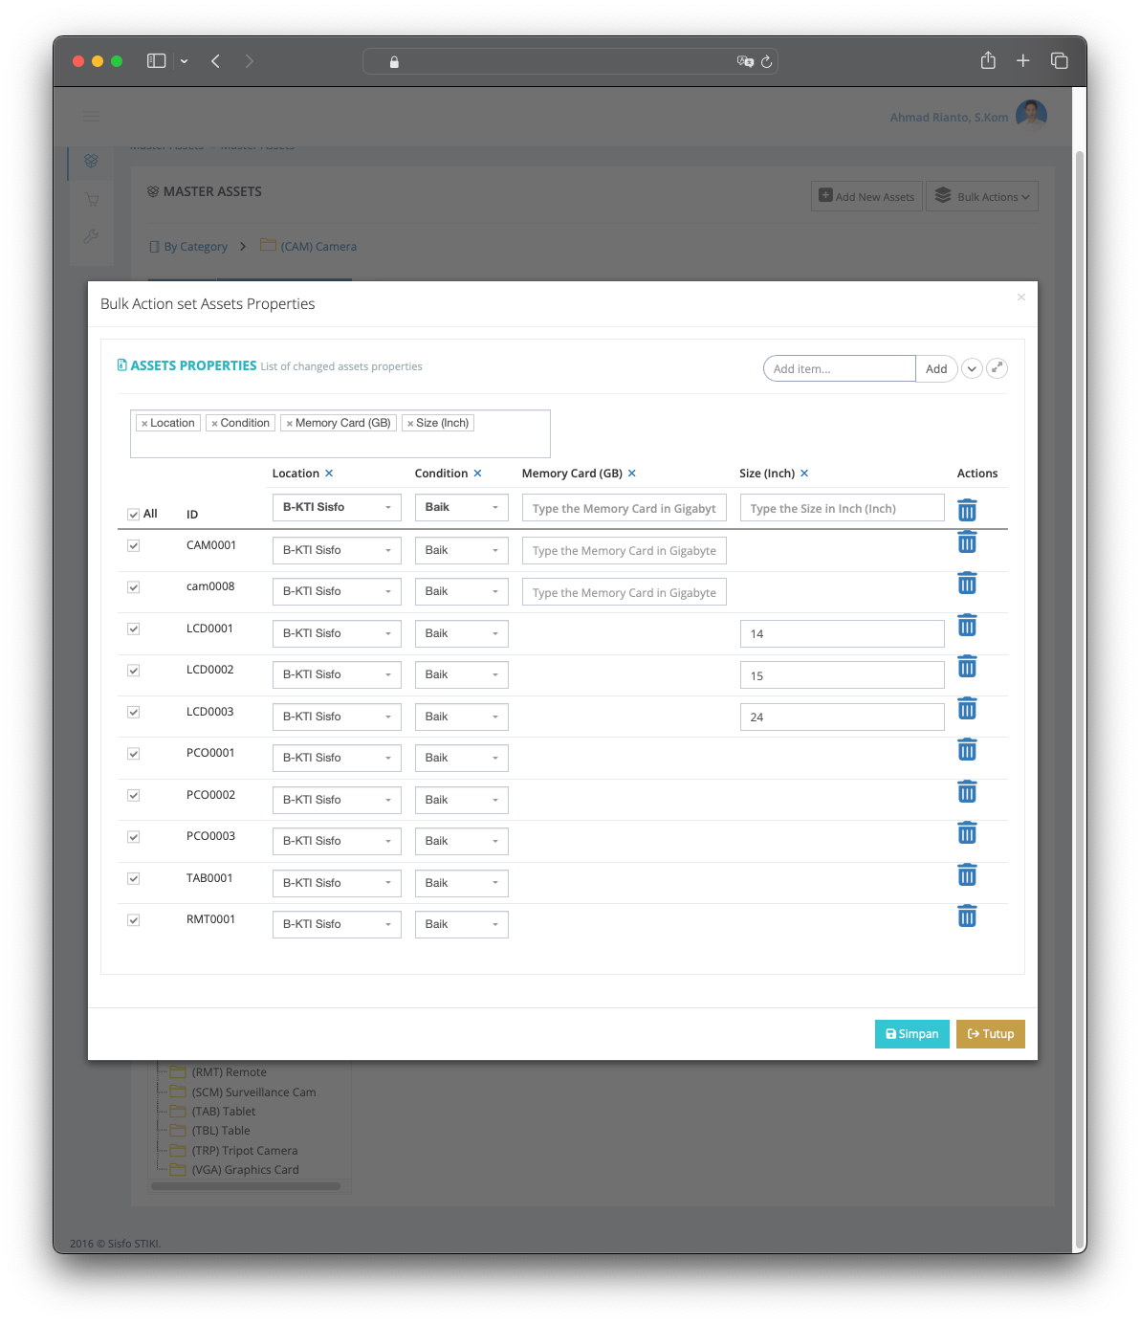1140x1324 pixels.
Task: Remove RMT0001 row with trash icon
Action: [x=967, y=916]
